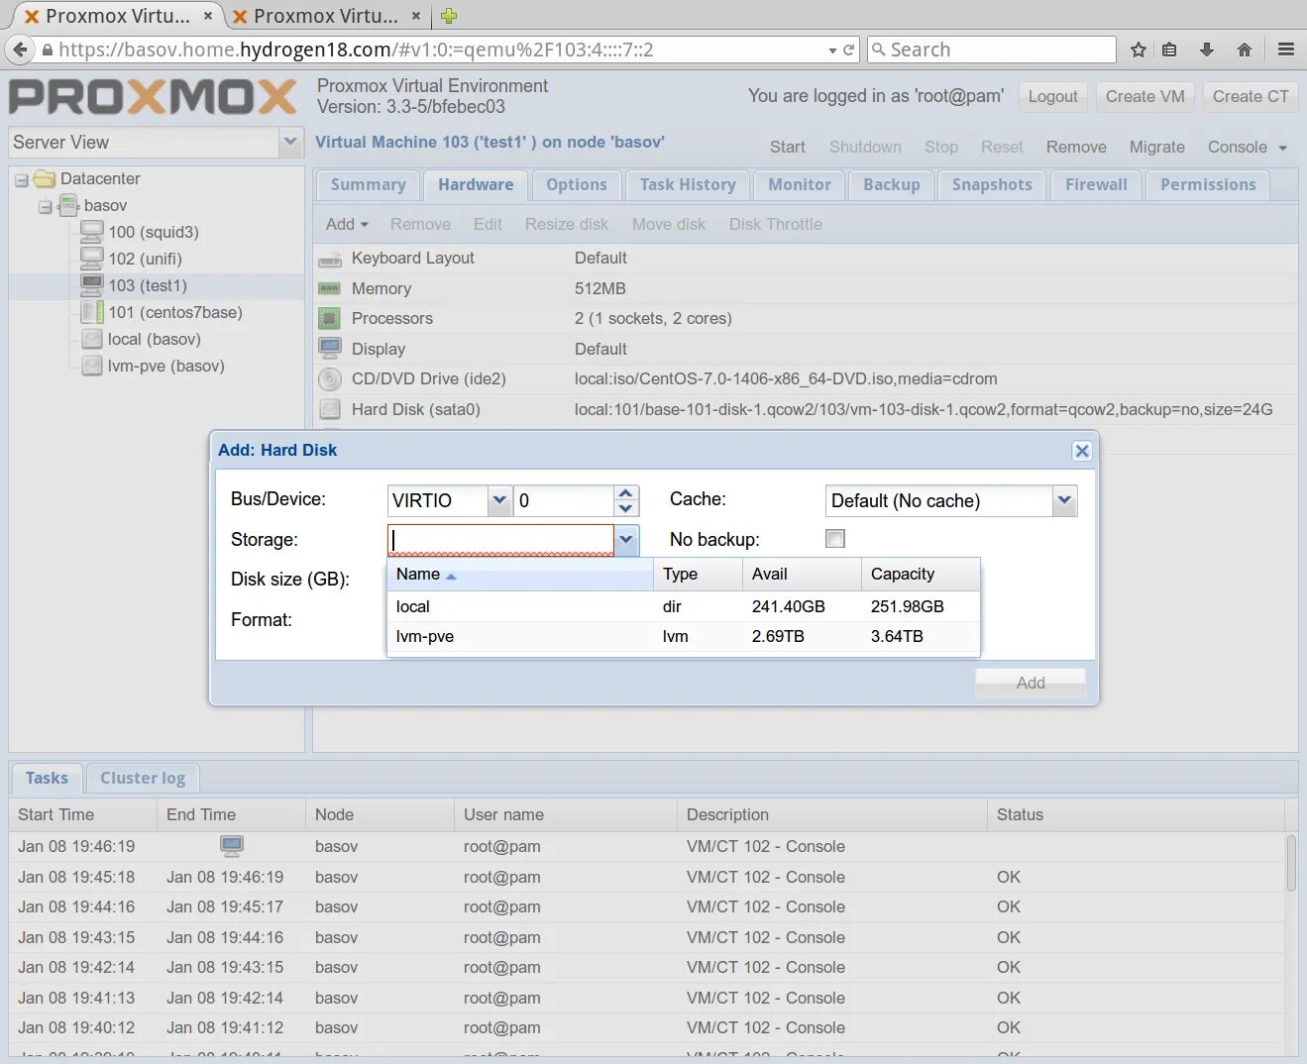This screenshot has height=1064, width=1307.
Task: Select local storage in dropdown list
Action: pyautogui.click(x=684, y=606)
